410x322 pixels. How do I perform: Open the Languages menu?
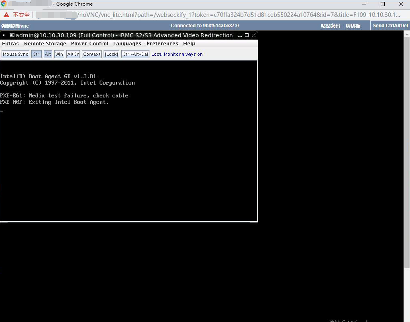127,44
